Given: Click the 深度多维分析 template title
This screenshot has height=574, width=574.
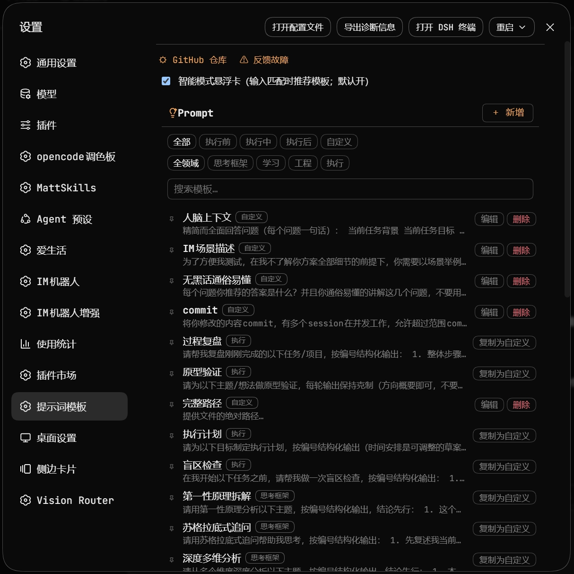Looking at the screenshot, I should tap(212, 558).
